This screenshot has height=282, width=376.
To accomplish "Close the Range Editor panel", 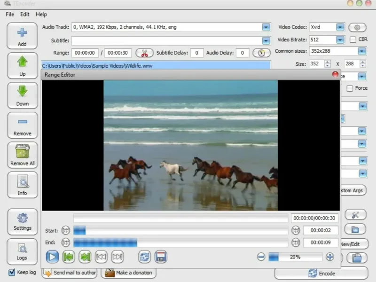I will click(x=335, y=74).
